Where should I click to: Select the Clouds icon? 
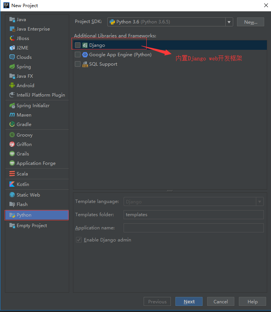tap(12, 57)
